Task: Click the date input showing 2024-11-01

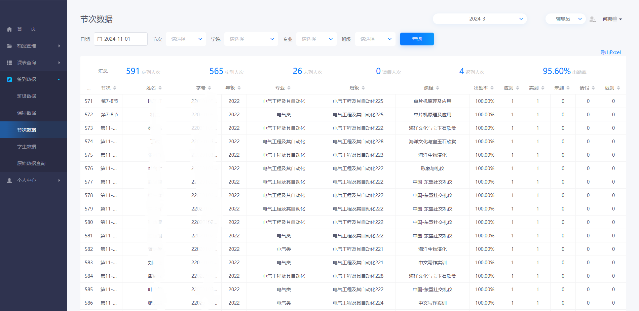Action: click(x=121, y=39)
